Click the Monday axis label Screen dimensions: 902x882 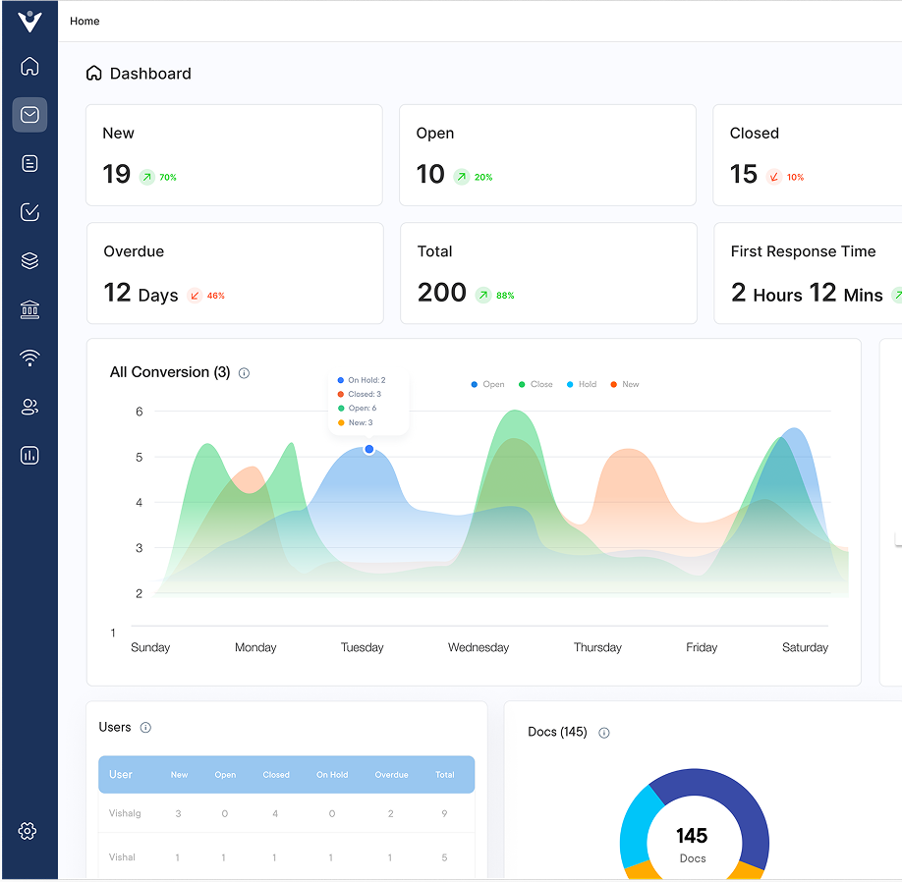255,647
